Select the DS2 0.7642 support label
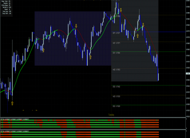The image size is (190, 138). tap(116, 87)
